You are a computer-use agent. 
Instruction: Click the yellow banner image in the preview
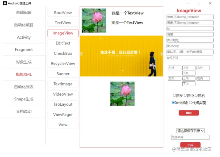click(122, 56)
